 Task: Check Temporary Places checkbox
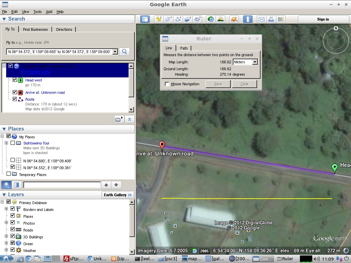[x=9, y=174]
